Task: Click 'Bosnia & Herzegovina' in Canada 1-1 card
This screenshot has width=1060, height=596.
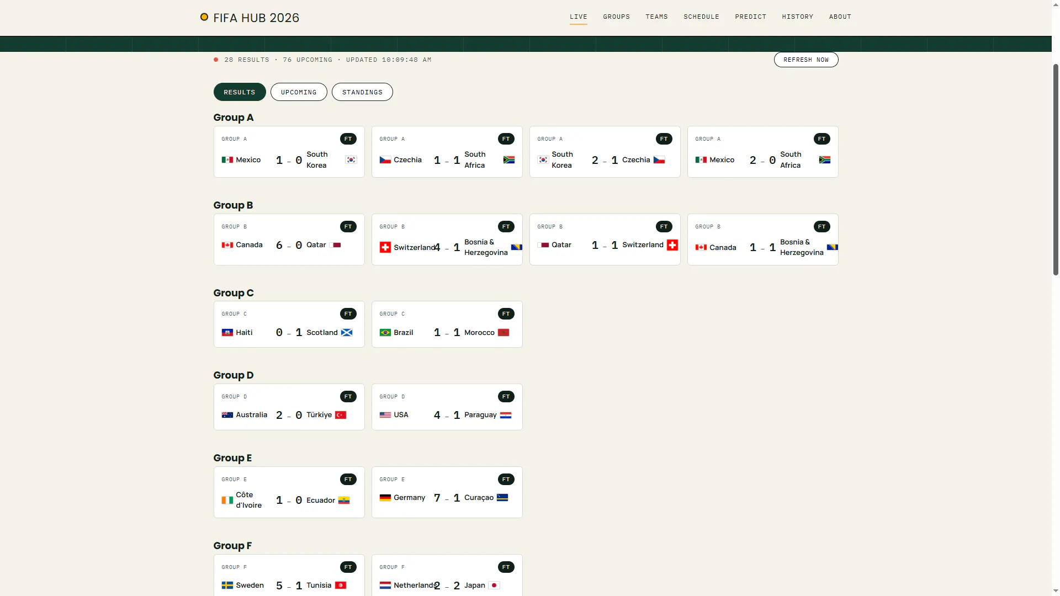Action: (802, 247)
